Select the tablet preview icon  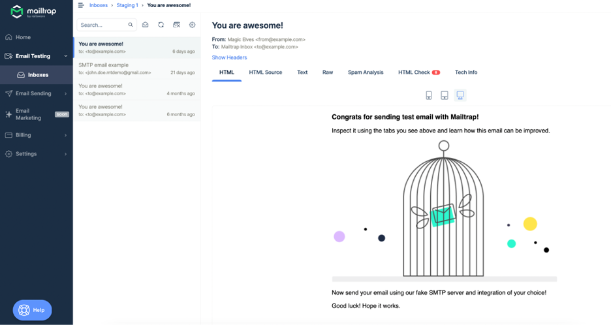coord(445,95)
